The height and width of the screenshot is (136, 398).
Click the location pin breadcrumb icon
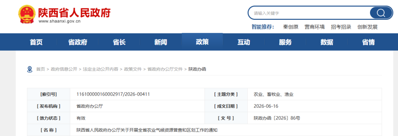coord(30,69)
